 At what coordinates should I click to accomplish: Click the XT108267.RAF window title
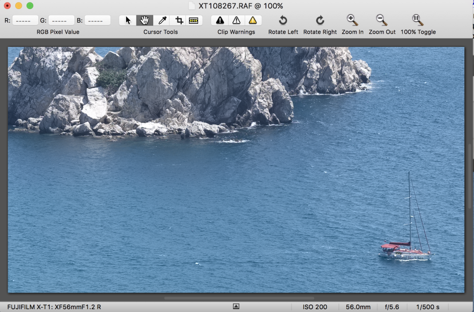(x=241, y=6)
